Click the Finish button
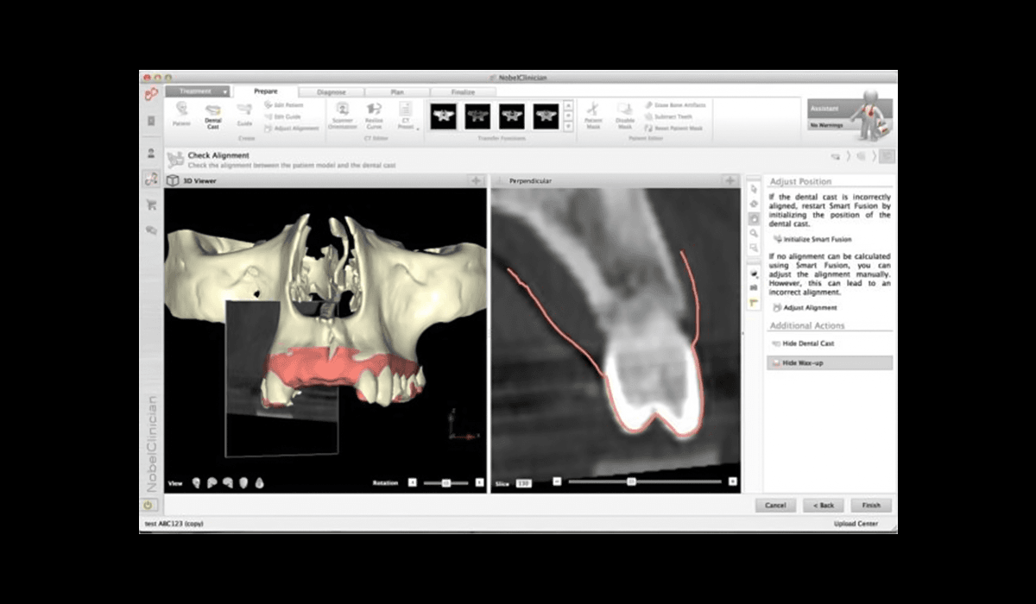Screen dimensions: 1036x604 coord(871,506)
